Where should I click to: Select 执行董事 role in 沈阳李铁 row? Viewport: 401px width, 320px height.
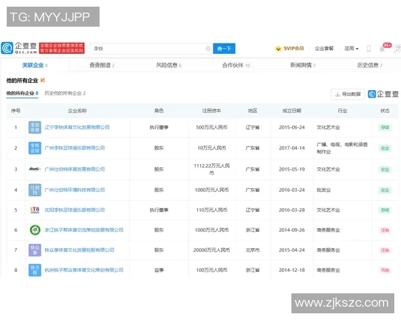click(159, 210)
